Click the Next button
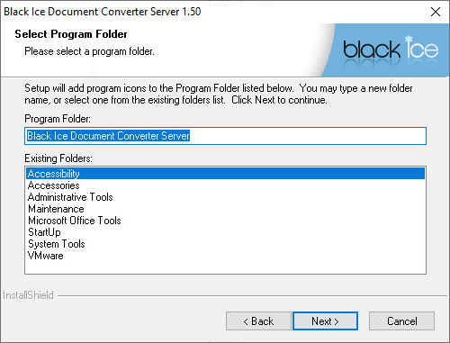 coord(325,321)
